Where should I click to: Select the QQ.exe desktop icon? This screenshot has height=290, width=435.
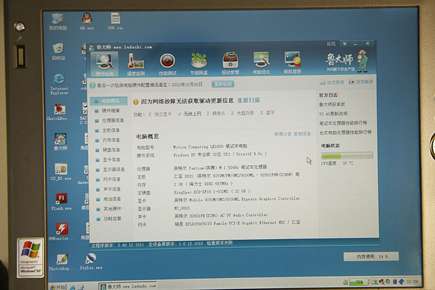click(x=87, y=21)
